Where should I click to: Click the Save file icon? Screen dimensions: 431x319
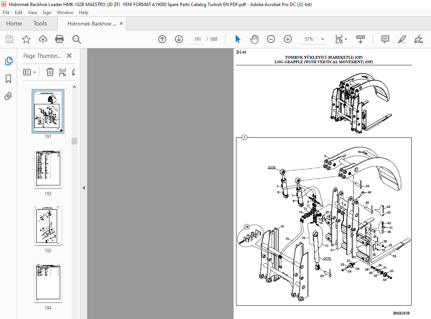pyautogui.click(x=10, y=39)
